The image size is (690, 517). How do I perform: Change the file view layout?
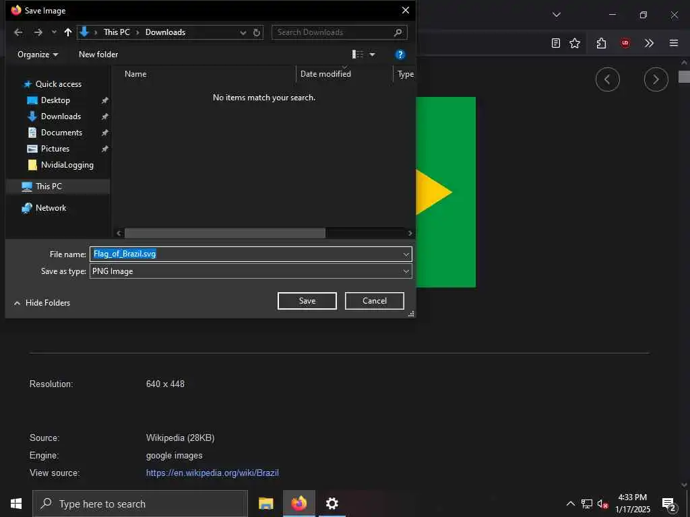358,55
